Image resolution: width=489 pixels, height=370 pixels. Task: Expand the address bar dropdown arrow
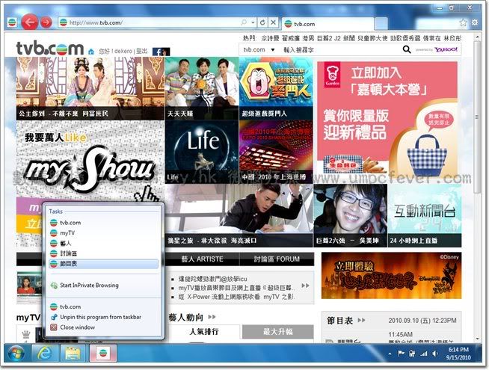point(253,22)
